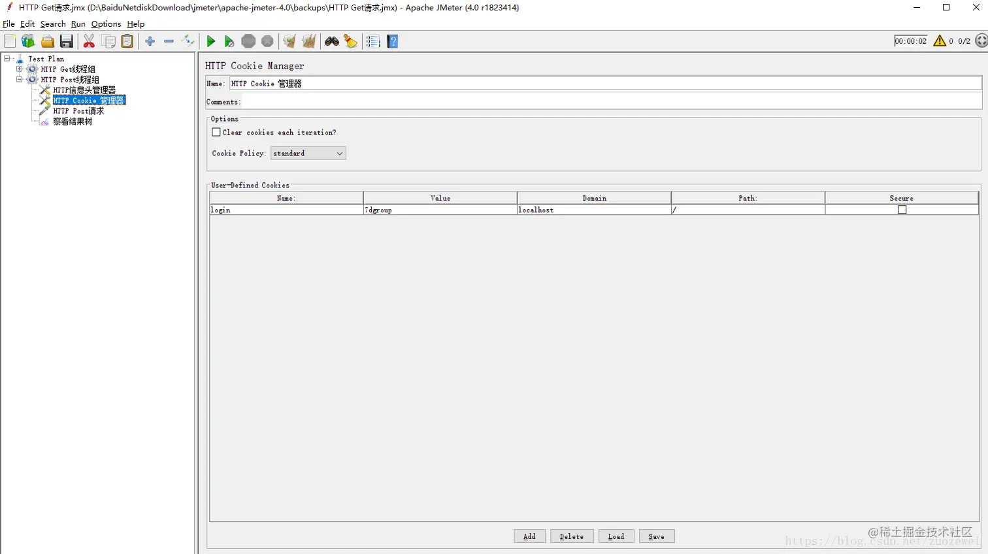This screenshot has width=988, height=554.
Task: Open the Options menu
Action: [107, 24]
